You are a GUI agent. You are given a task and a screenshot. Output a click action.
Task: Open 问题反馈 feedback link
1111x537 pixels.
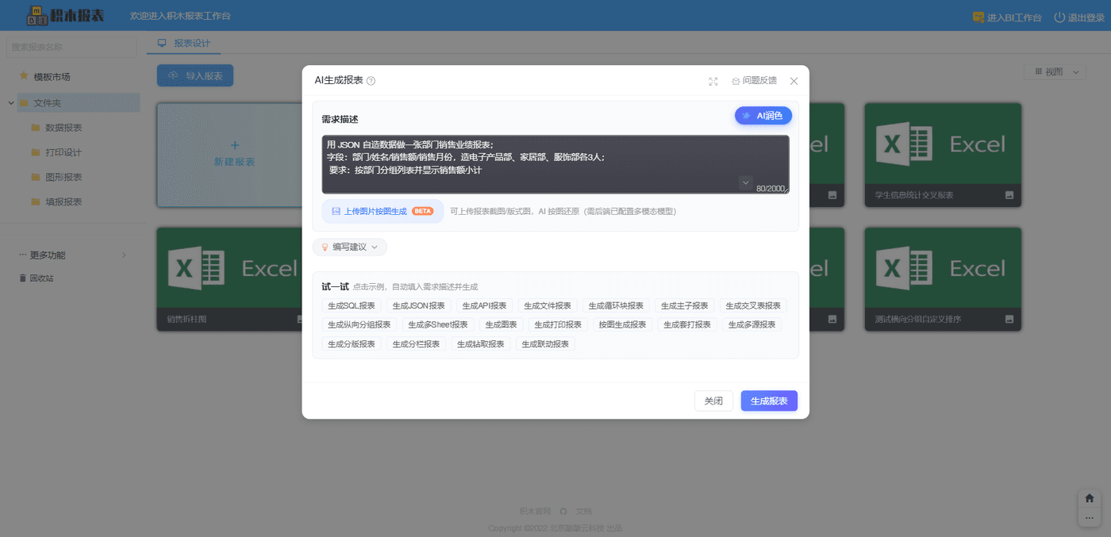pos(754,81)
